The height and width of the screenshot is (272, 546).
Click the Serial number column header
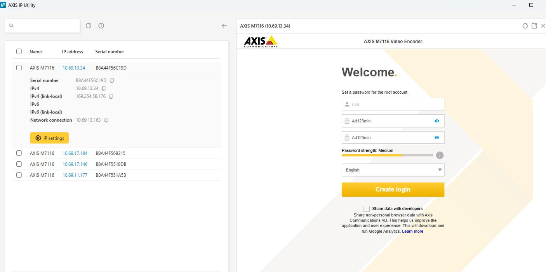(x=110, y=51)
